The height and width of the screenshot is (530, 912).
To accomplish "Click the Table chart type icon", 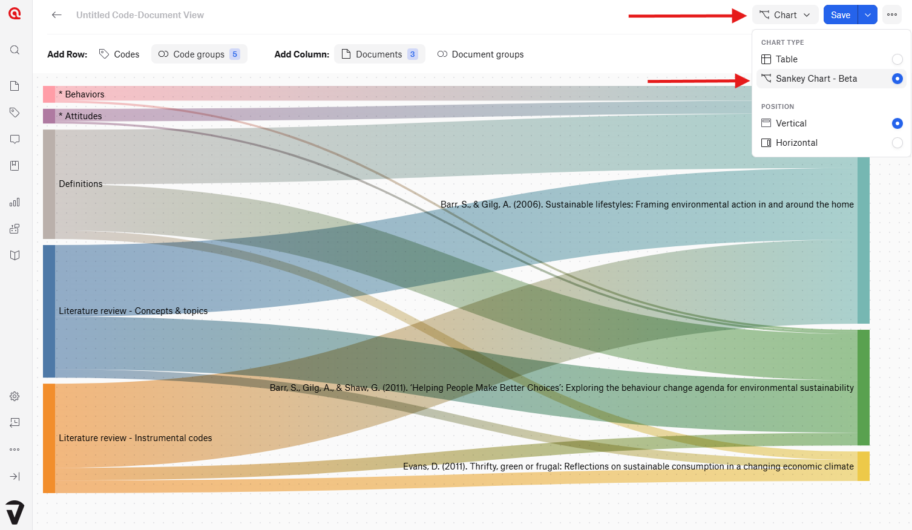I will (766, 59).
